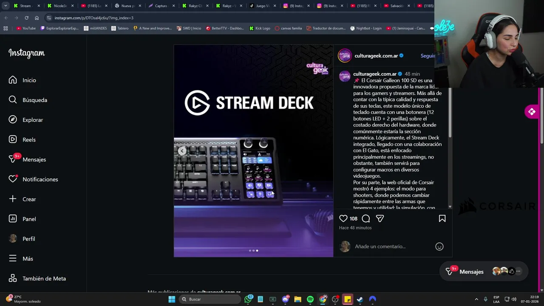Open emoji picker in the comment box
Screen dimensions: 544x306
439,246
